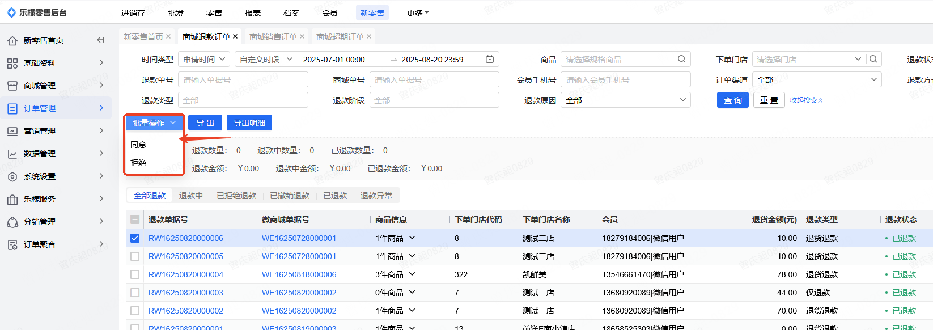The image size is (933, 330).
Task: Open the 自定义时段 dropdown
Action: tap(266, 59)
